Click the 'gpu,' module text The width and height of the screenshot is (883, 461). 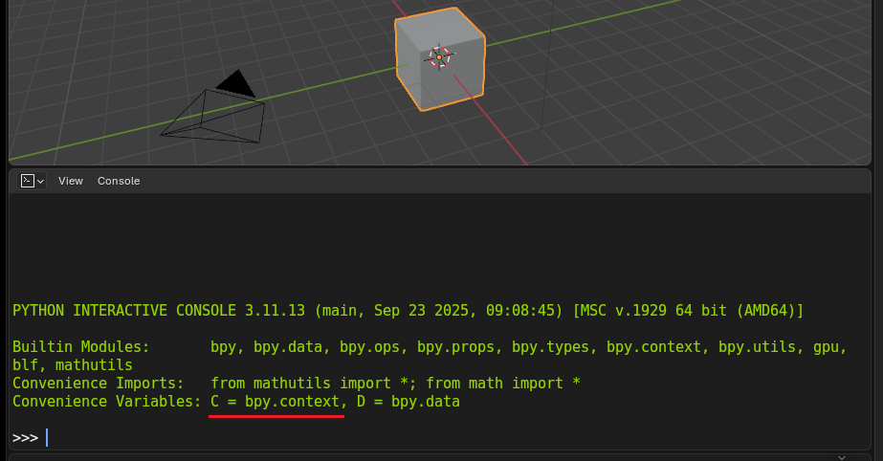[830, 347]
